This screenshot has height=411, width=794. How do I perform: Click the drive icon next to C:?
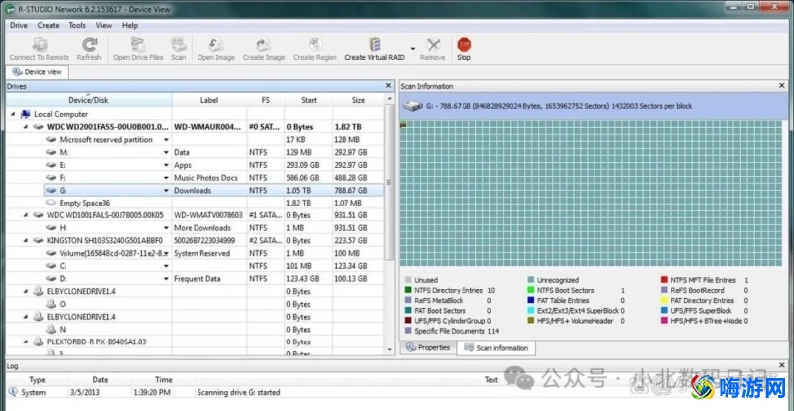coord(51,266)
